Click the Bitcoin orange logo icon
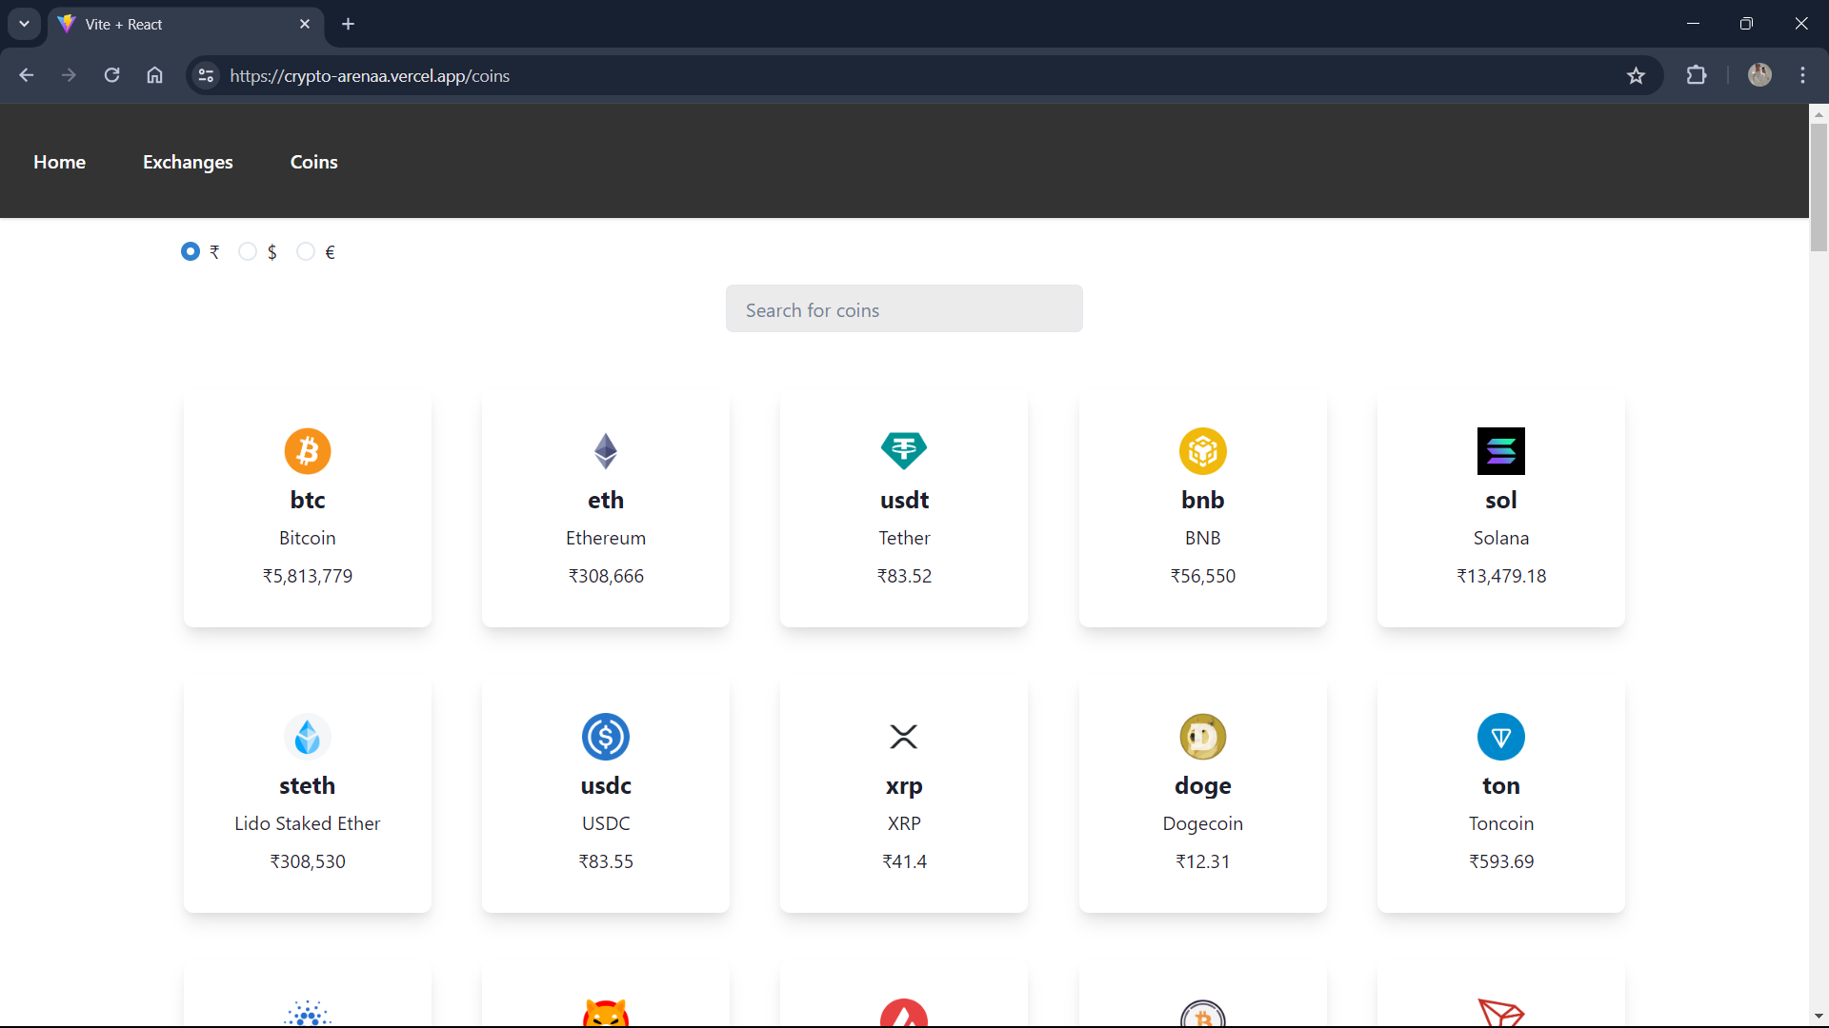This screenshot has height=1028, width=1829. [308, 451]
